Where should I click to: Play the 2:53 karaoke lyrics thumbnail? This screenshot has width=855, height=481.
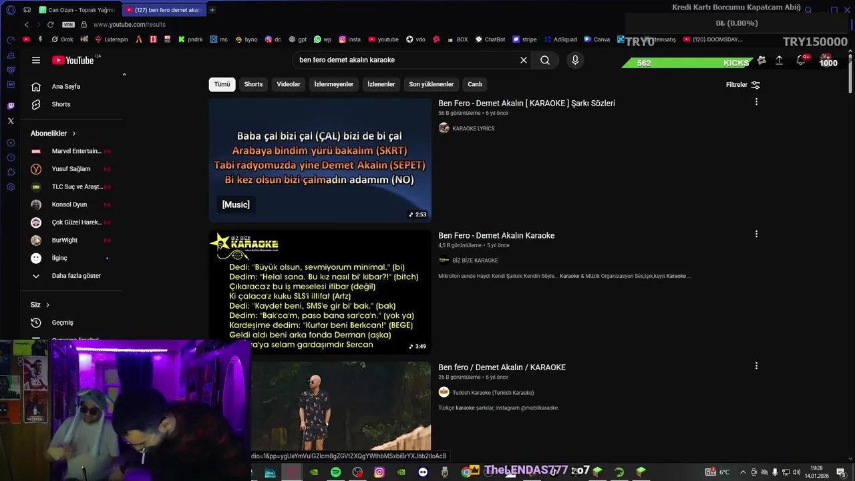(320, 160)
